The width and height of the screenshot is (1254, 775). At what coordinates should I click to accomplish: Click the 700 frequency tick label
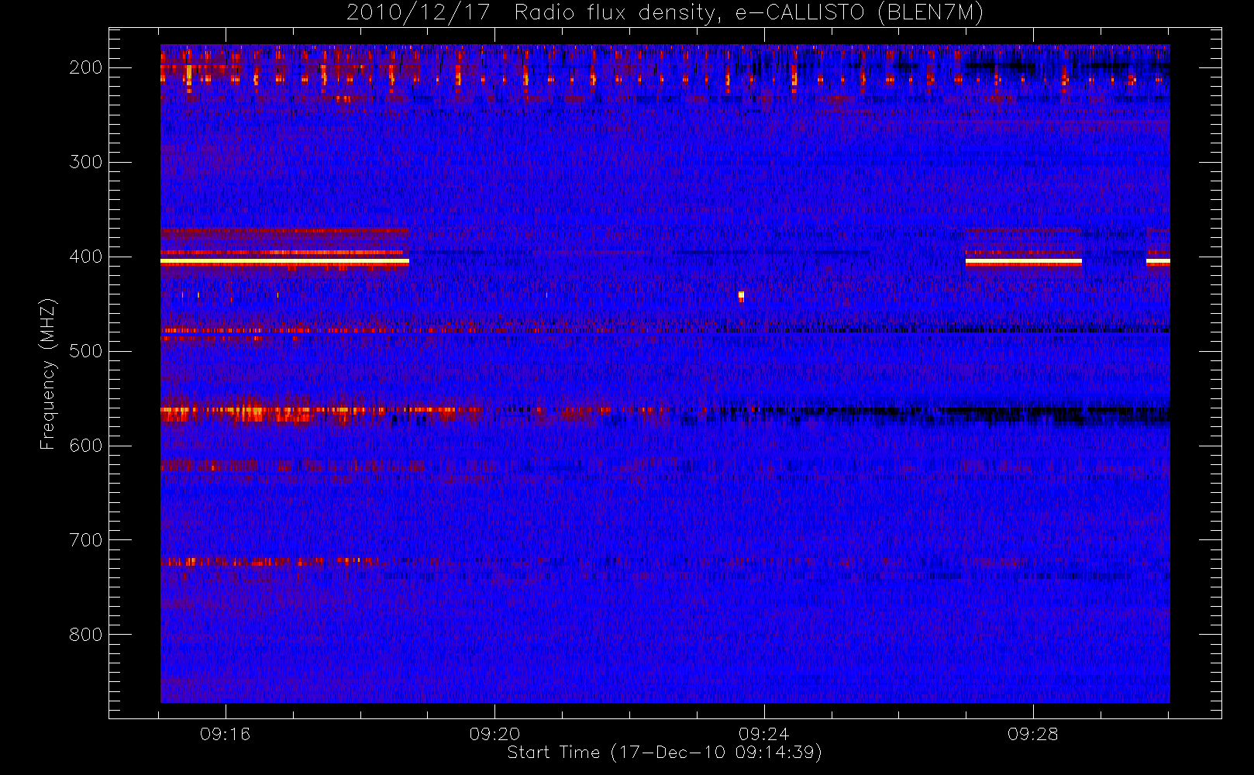coord(86,540)
